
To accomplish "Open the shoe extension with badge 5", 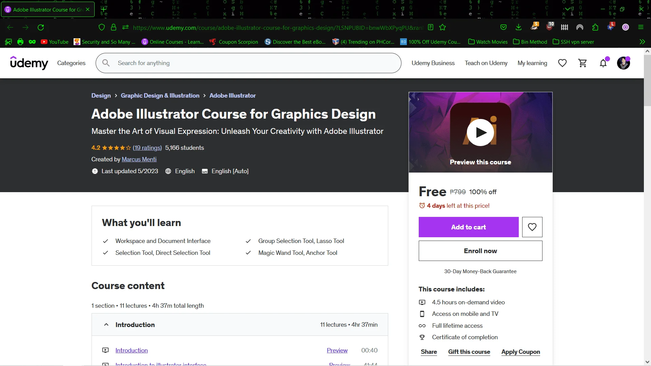I will tap(534, 27).
